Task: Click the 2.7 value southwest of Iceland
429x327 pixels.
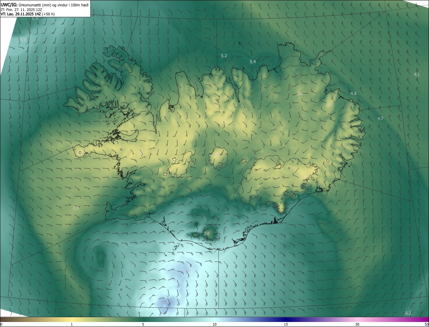Action: [76, 208]
